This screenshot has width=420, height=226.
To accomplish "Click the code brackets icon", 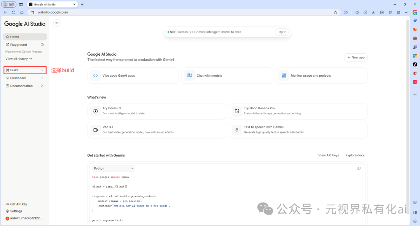I will click(95, 75).
